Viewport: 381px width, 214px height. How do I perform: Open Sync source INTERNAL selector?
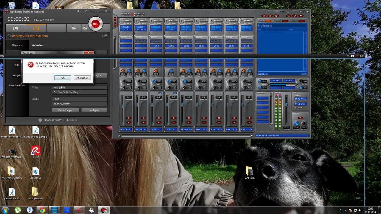300,99
